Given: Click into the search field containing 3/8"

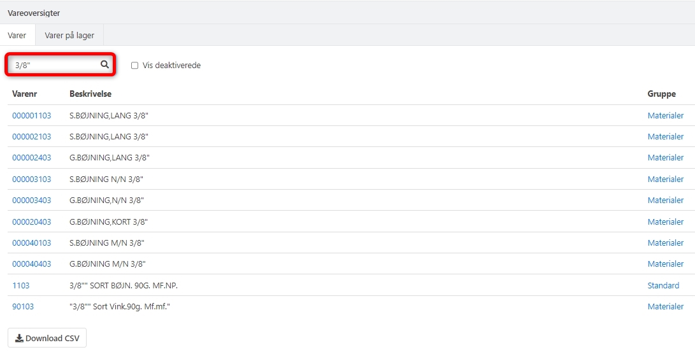Looking at the screenshot, I should 54,65.
